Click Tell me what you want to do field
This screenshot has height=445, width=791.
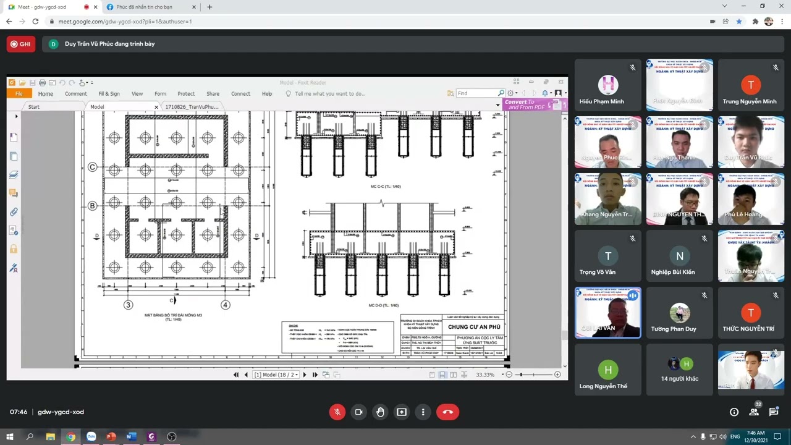329,94
